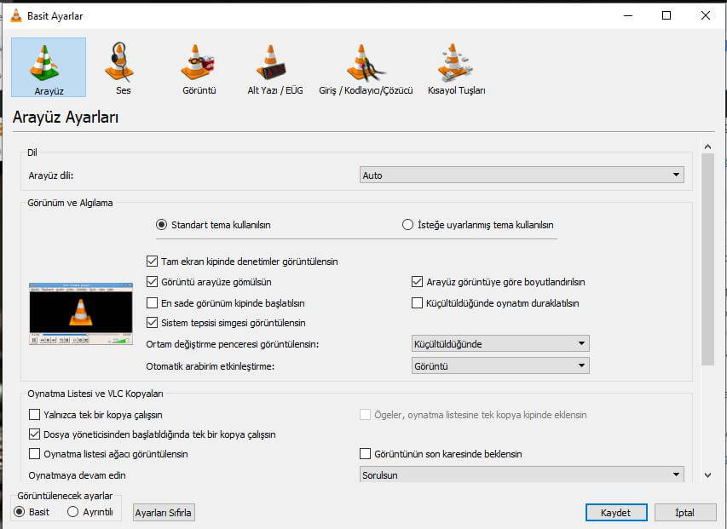The height and width of the screenshot is (529, 727).
Task: Open the Arayüz dili language dropdown
Action: point(522,175)
